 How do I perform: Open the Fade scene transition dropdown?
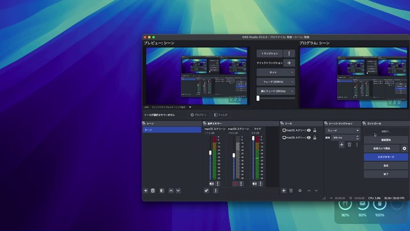[x=343, y=130]
